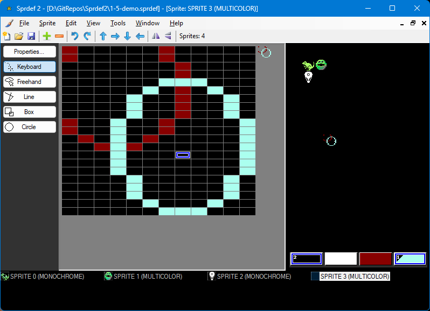Open the Properties dialog
This screenshot has width=430, height=311.
coord(30,52)
